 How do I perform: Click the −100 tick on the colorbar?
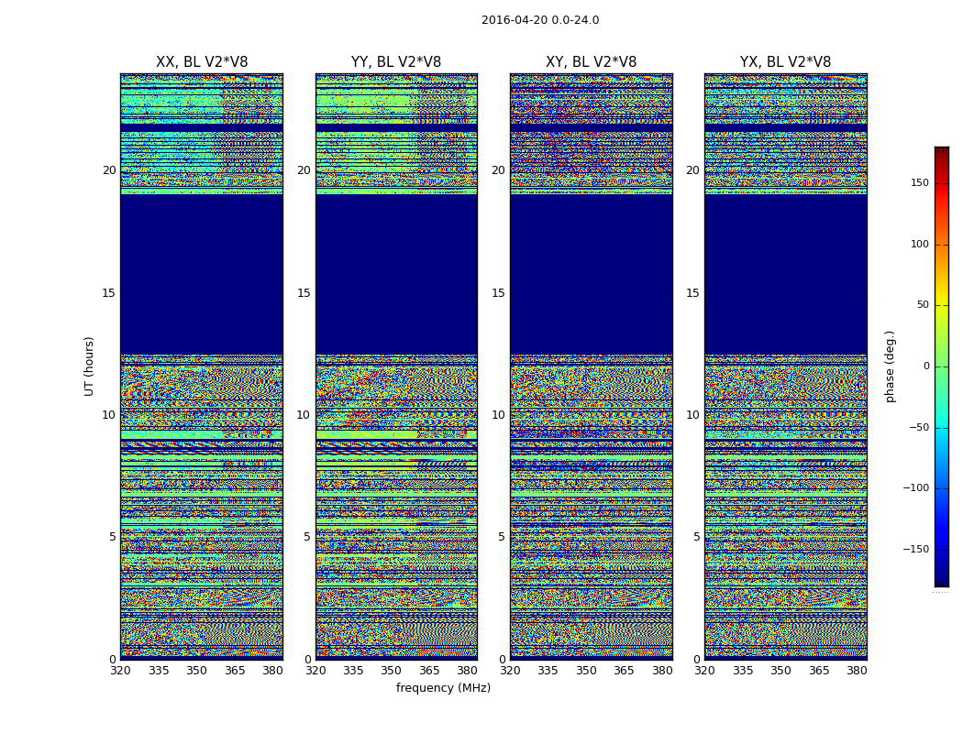coord(916,488)
